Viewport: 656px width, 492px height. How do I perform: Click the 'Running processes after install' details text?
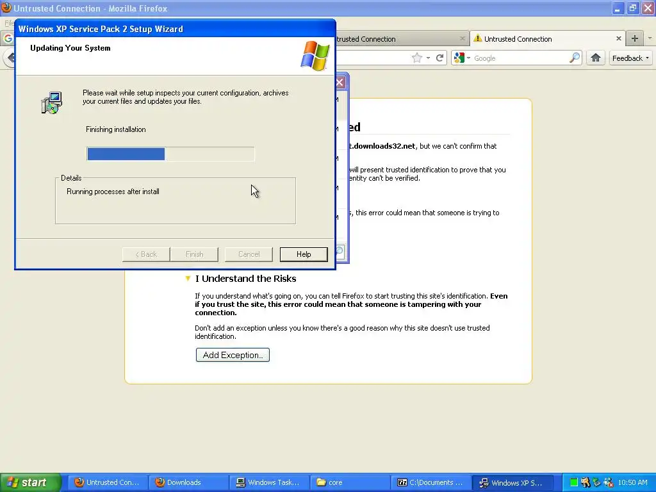click(113, 192)
